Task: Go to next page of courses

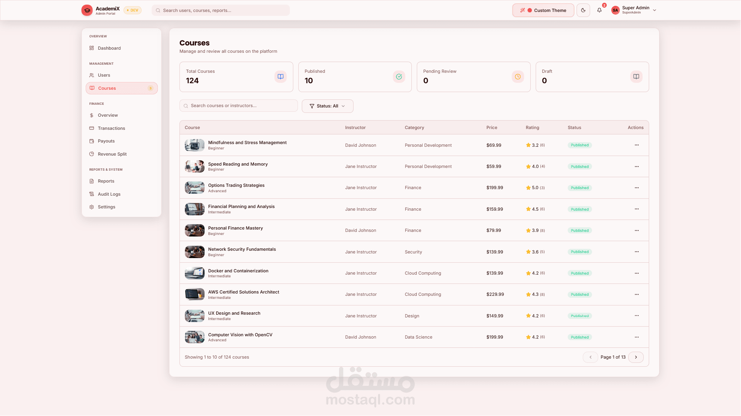Action: 636,357
